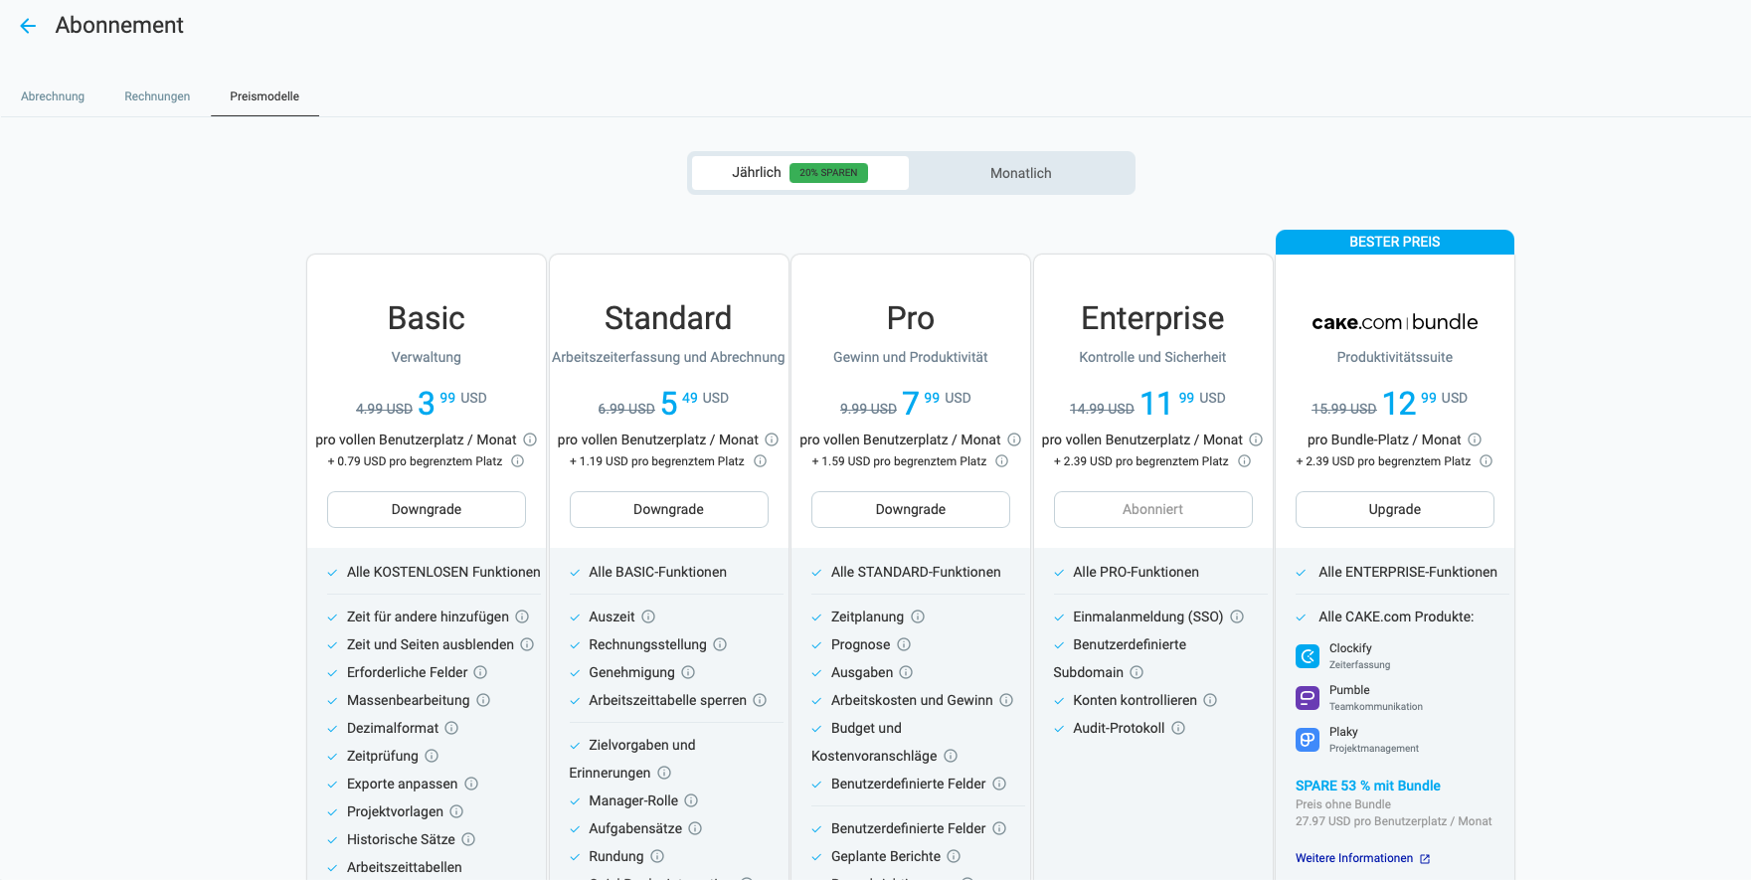Click the info icon beside Zeitplanung
The image size is (1751, 880).
click(x=918, y=616)
